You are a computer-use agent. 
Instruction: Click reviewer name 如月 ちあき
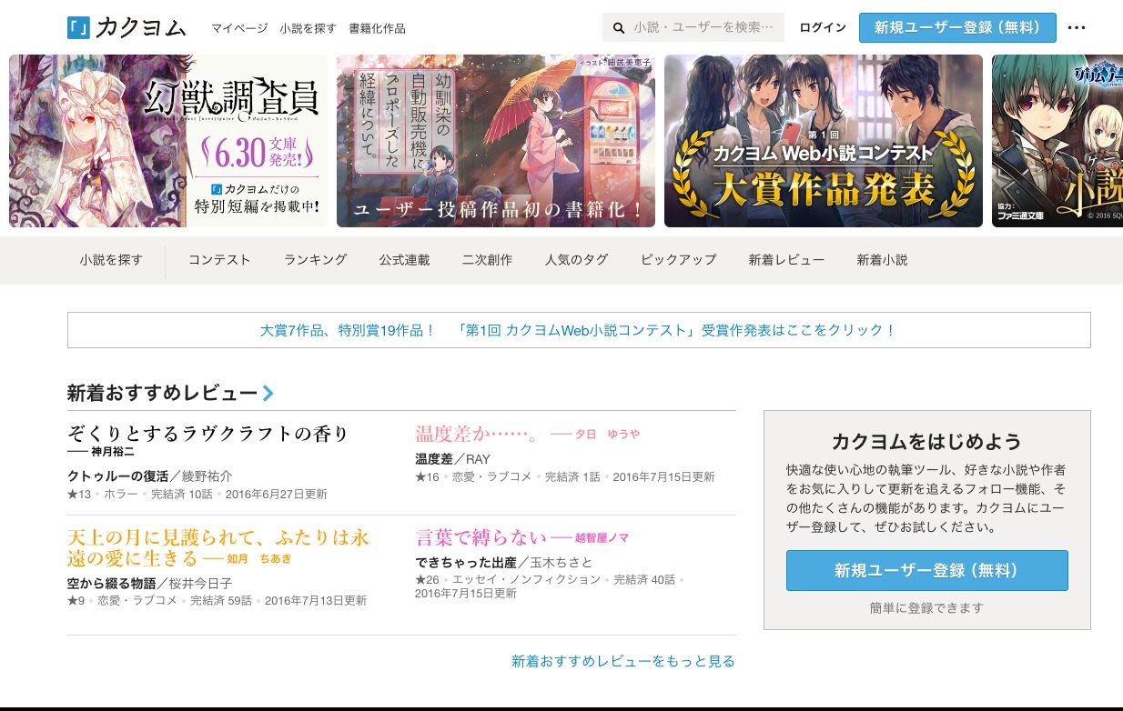pos(259,558)
